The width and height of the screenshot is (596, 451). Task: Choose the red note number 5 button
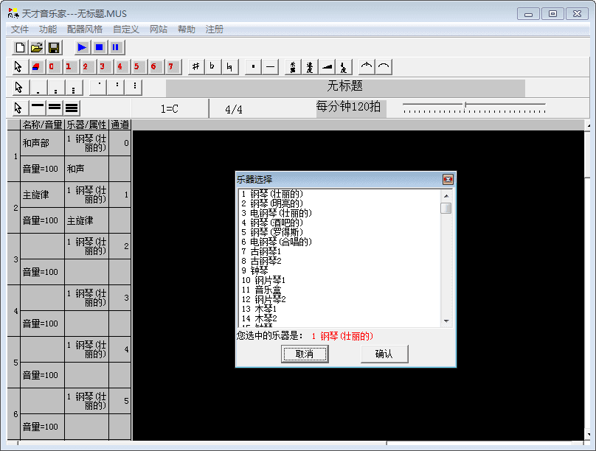(136, 67)
